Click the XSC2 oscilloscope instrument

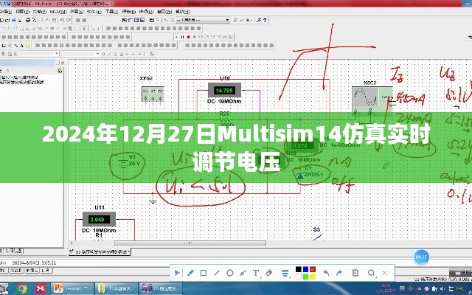click(372, 100)
